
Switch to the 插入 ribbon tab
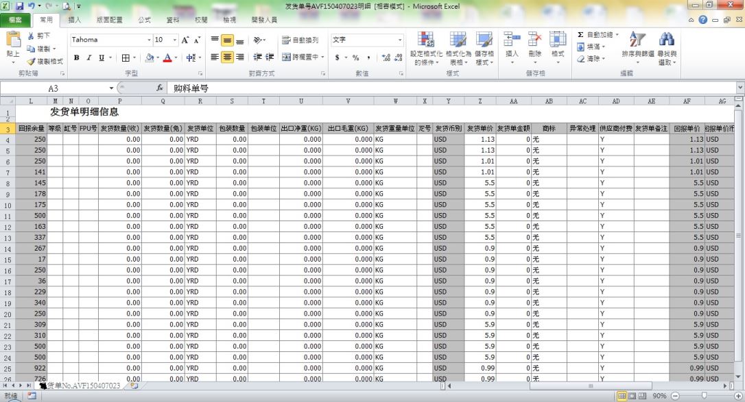pyautogui.click(x=75, y=20)
